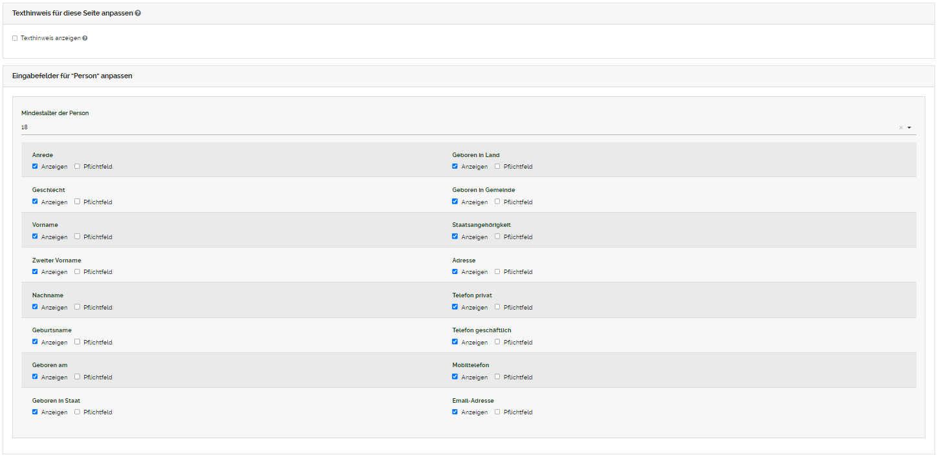Uncheck Anzeigen for Anrede

[x=35, y=166]
